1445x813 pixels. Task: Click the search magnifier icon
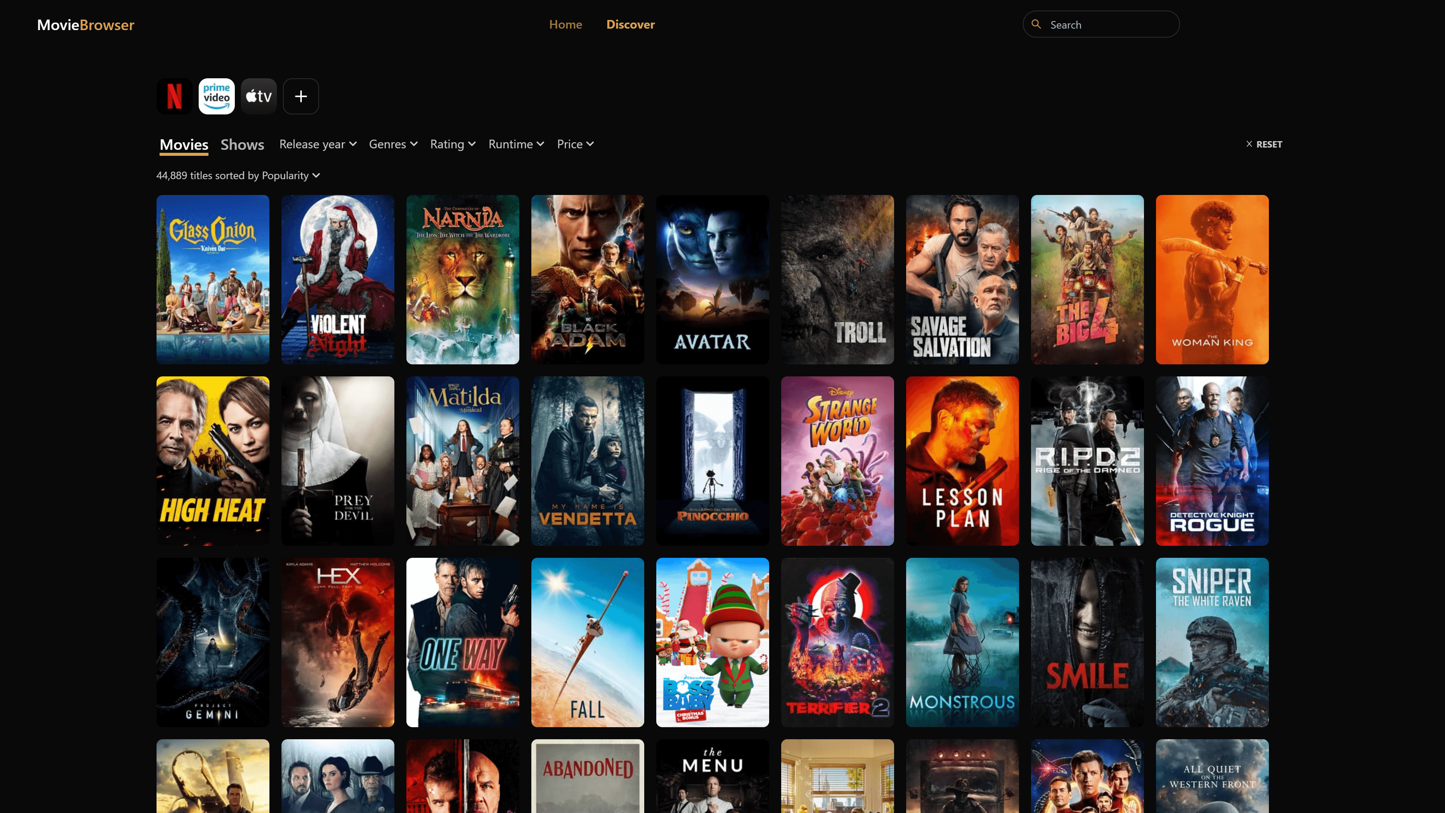[1036, 24]
